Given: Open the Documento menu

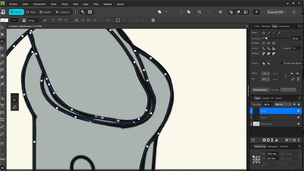Looking at the screenshot, I should (40, 4).
